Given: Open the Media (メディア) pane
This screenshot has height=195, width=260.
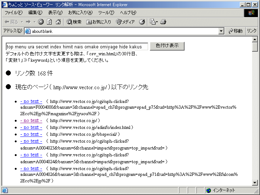Looking at the screenshot, I should (125, 22).
